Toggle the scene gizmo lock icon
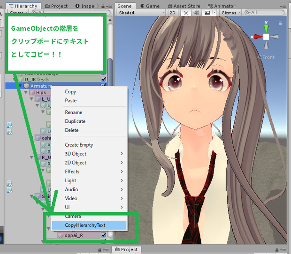The image size is (291, 254). 280,23
